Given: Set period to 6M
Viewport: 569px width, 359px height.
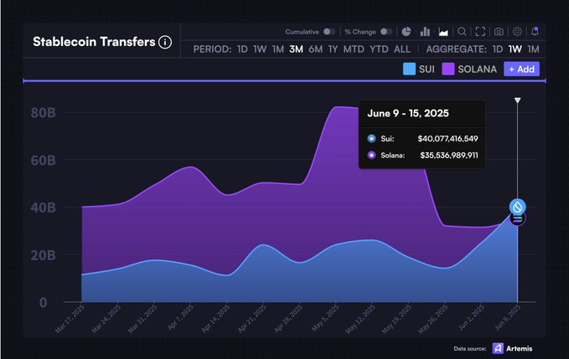Looking at the screenshot, I should click(x=316, y=49).
